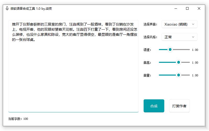Close the 微软语音合成工具 window
The width and height of the screenshot is (209, 131).
199,8
